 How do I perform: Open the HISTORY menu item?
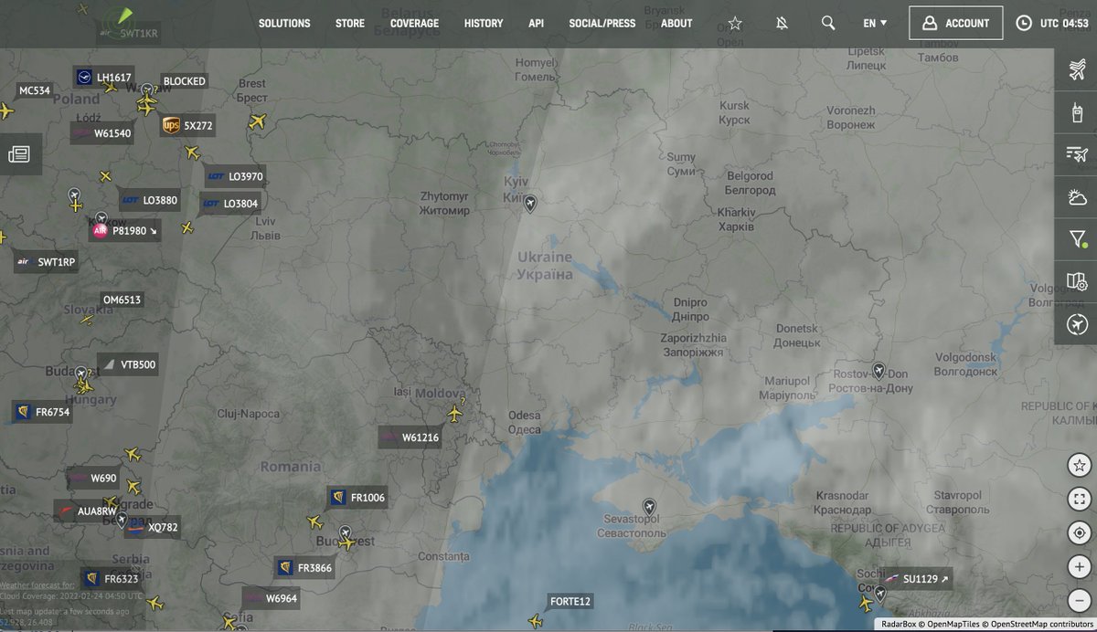tap(484, 23)
